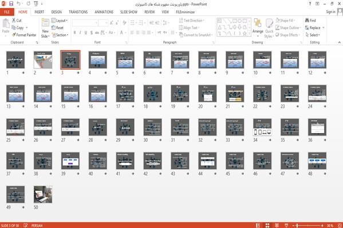343x228 pixels.
Task: Switch to the FILEminimizer tab
Action: click(x=186, y=12)
